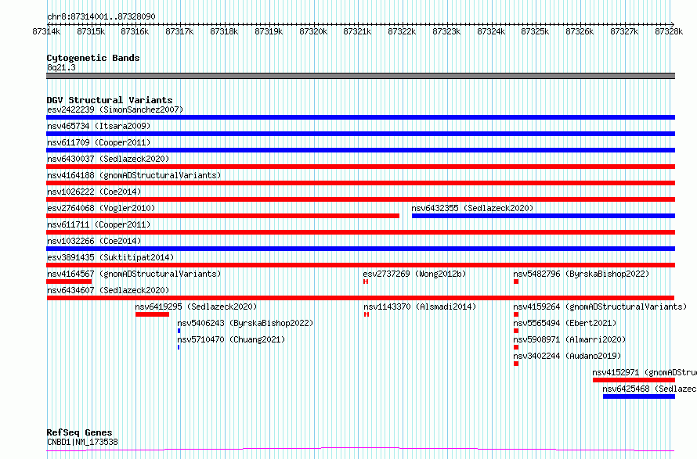This screenshot has height=459, width=697.
Task: Click nsv6419295 (Sedlazeck2020) label
Action: (x=196, y=307)
